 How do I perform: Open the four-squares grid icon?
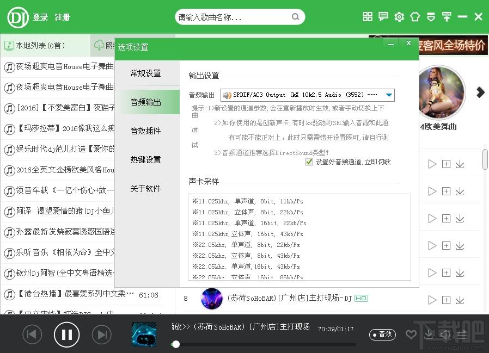point(368,17)
